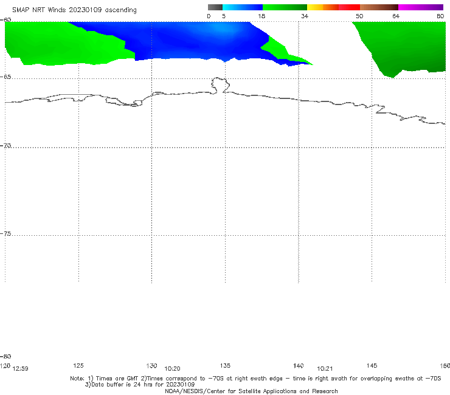The width and height of the screenshot is (450, 395).
Task: Click the latitude label '-65'
Action: [5, 77]
